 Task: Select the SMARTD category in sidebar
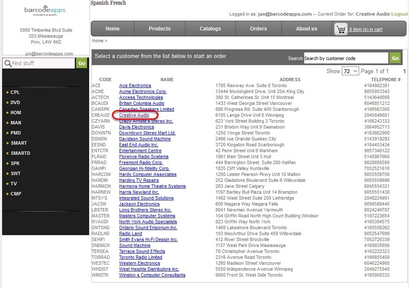click(x=20, y=153)
